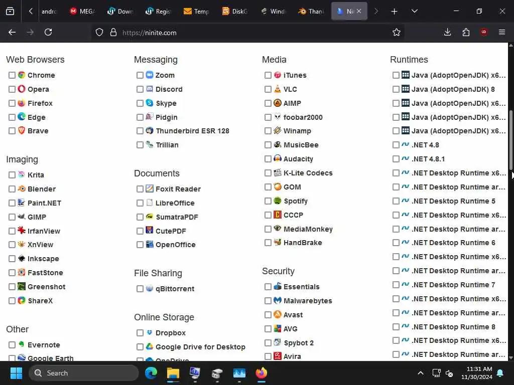Click the Spotify green icon

tap(278, 201)
